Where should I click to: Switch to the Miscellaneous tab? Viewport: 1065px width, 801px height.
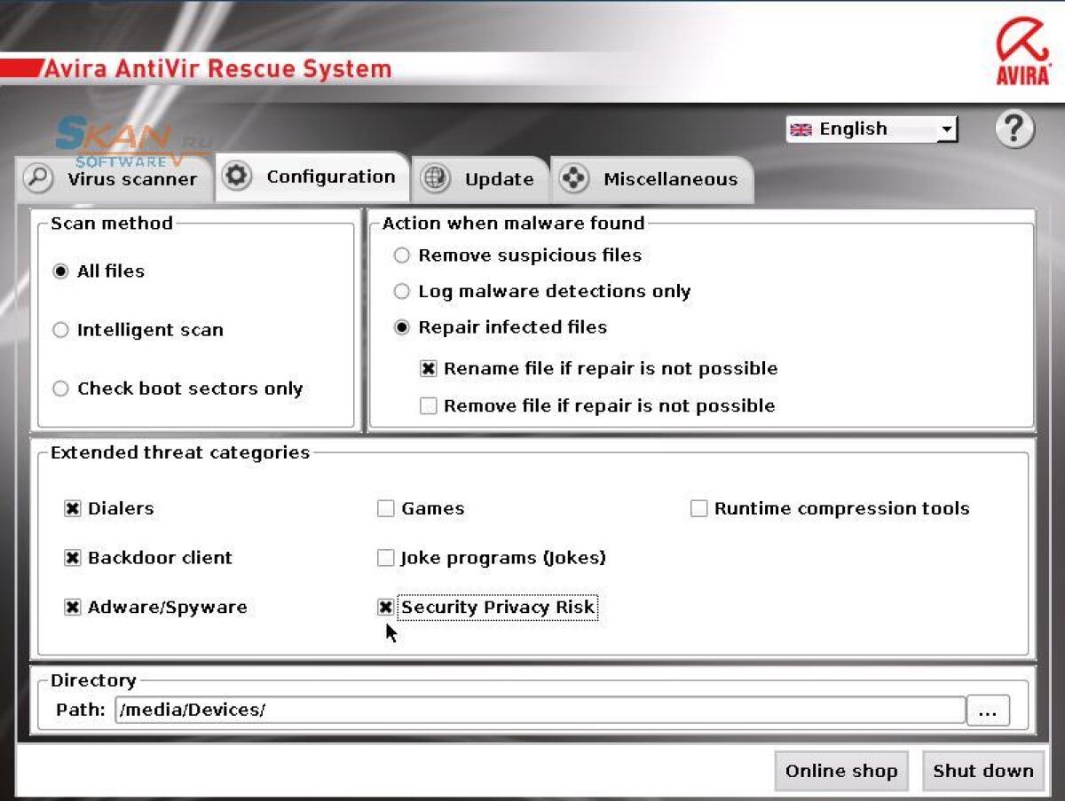pyautogui.click(x=670, y=178)
